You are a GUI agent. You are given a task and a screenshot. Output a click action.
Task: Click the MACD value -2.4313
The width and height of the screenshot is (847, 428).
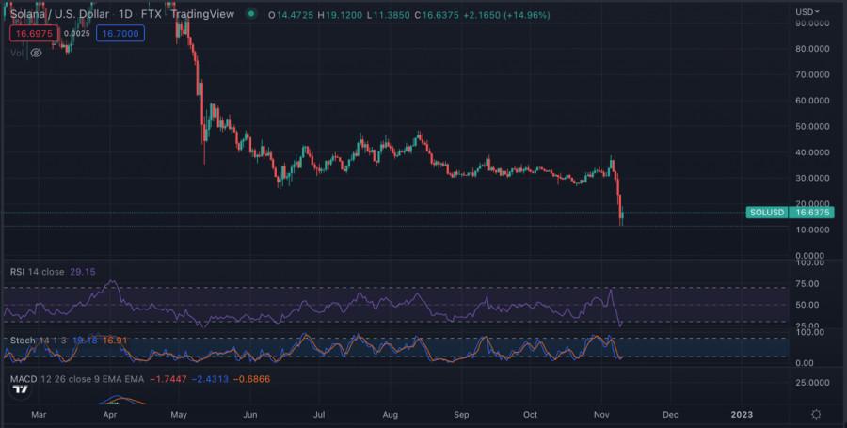pos(210,379)
